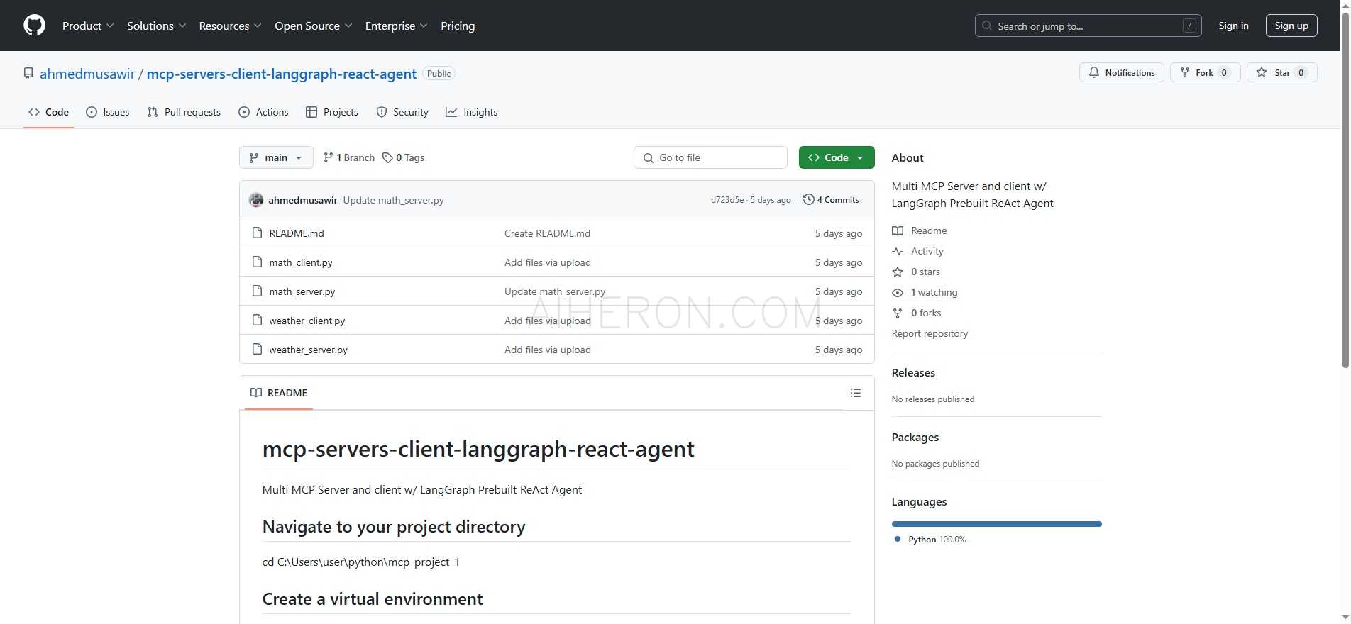This screenshot has height=624, width=1351.
Task: Open the 'Create README.md' commit message
Action: point(547,233)
